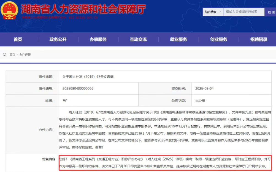Click the national emblem logo
Screen dimensions: 276x172
click(9, 11)
